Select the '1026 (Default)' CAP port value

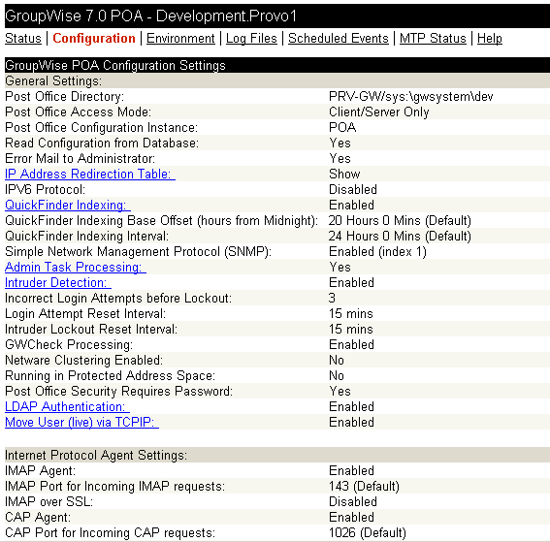(368, 532)
